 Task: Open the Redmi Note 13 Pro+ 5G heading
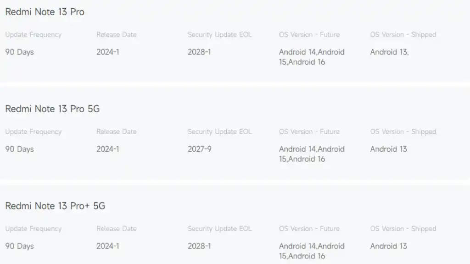pyautogui.click(x=55, y=206)
